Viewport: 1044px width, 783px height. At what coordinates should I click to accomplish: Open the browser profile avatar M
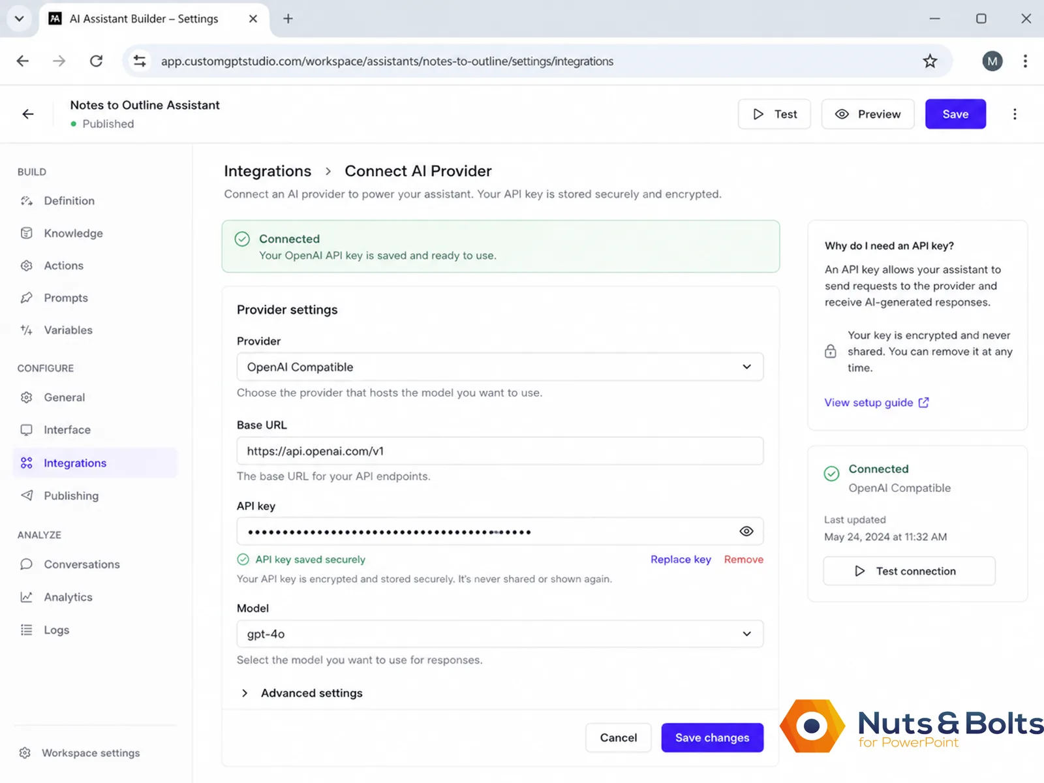click(x=992, y=61)
